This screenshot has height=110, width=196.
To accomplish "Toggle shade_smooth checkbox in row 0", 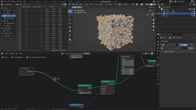I will click(26, 9).
